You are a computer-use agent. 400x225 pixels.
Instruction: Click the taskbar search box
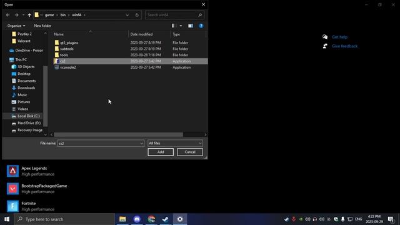64,219
